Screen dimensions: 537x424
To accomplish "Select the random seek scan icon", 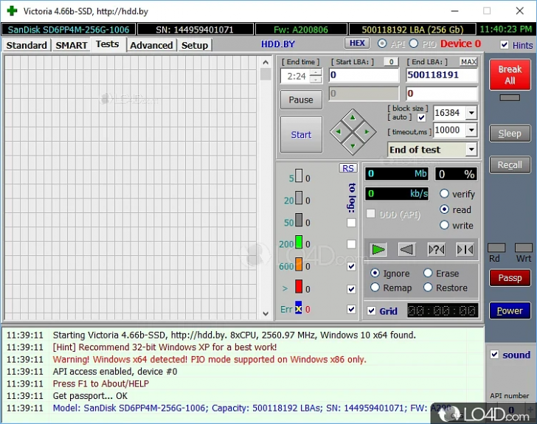I will pos(436,249).
